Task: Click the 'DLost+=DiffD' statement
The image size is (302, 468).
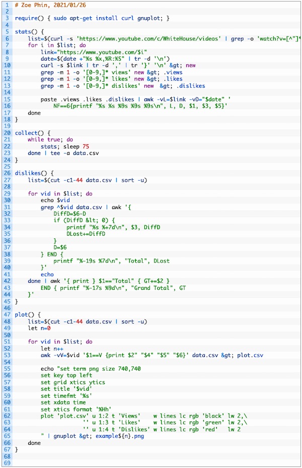Action: coord(86,234)
